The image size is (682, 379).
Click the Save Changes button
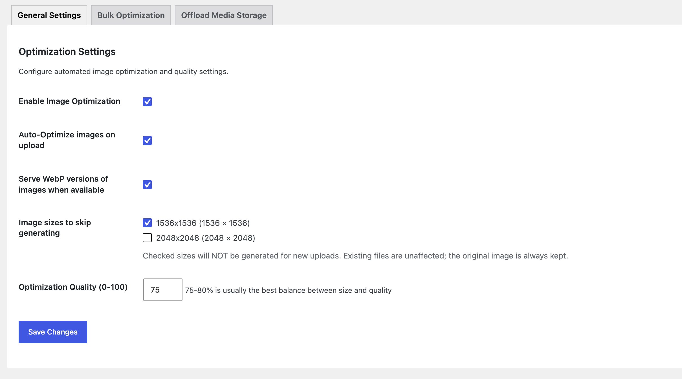pyautogui.click(x=53, y=332)
